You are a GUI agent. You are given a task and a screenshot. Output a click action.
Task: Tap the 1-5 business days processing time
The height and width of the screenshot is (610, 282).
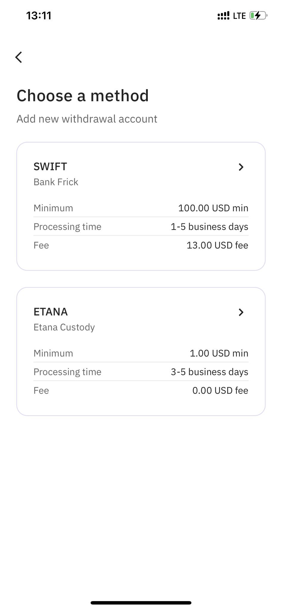pos(209,227)
